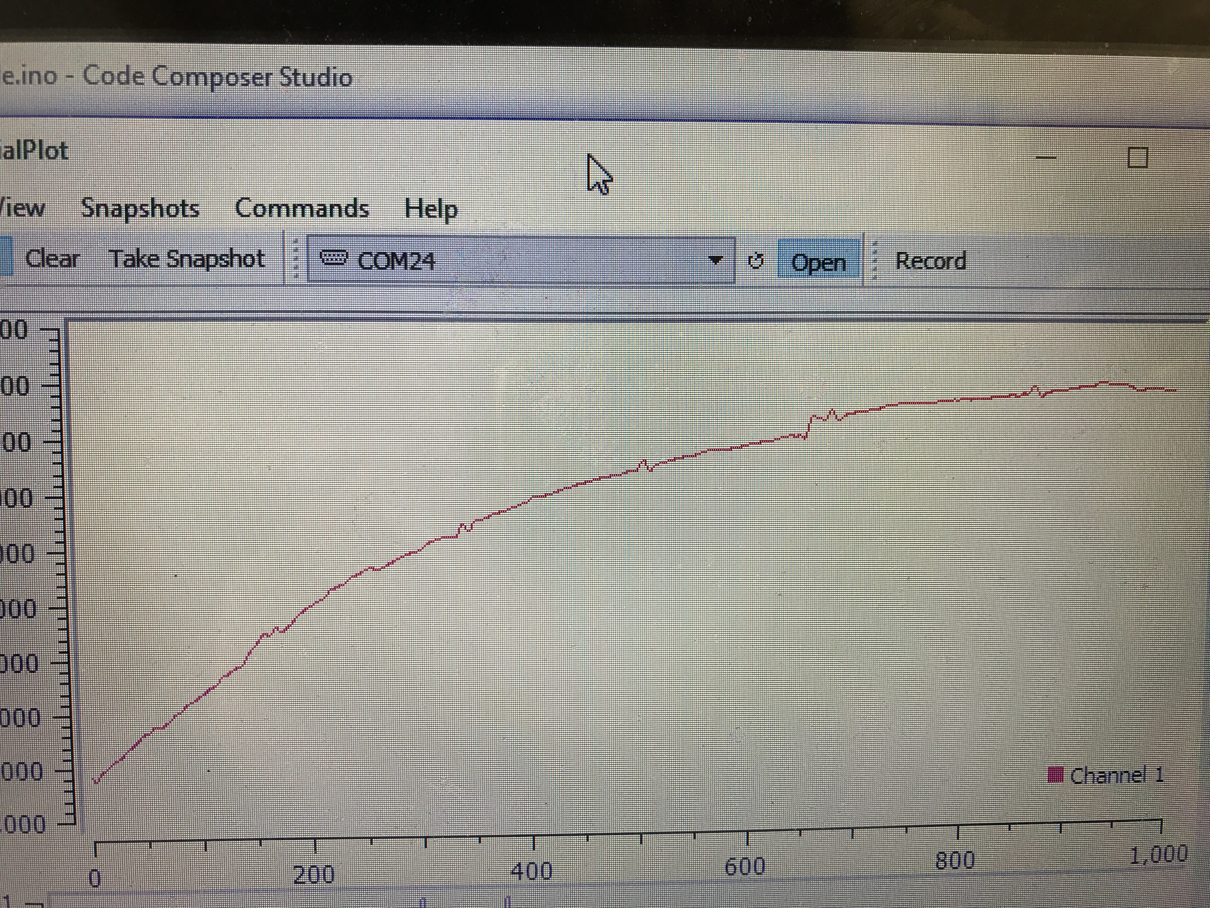1210x908 pixels.
Task: Open the COM24 port selection box
Action: 520,259
